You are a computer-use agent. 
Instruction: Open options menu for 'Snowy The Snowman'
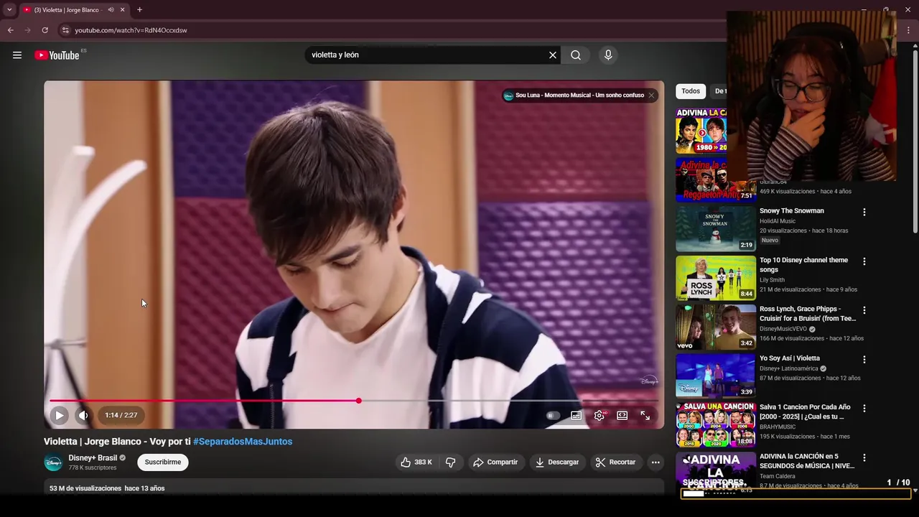(x=864, y=213)
